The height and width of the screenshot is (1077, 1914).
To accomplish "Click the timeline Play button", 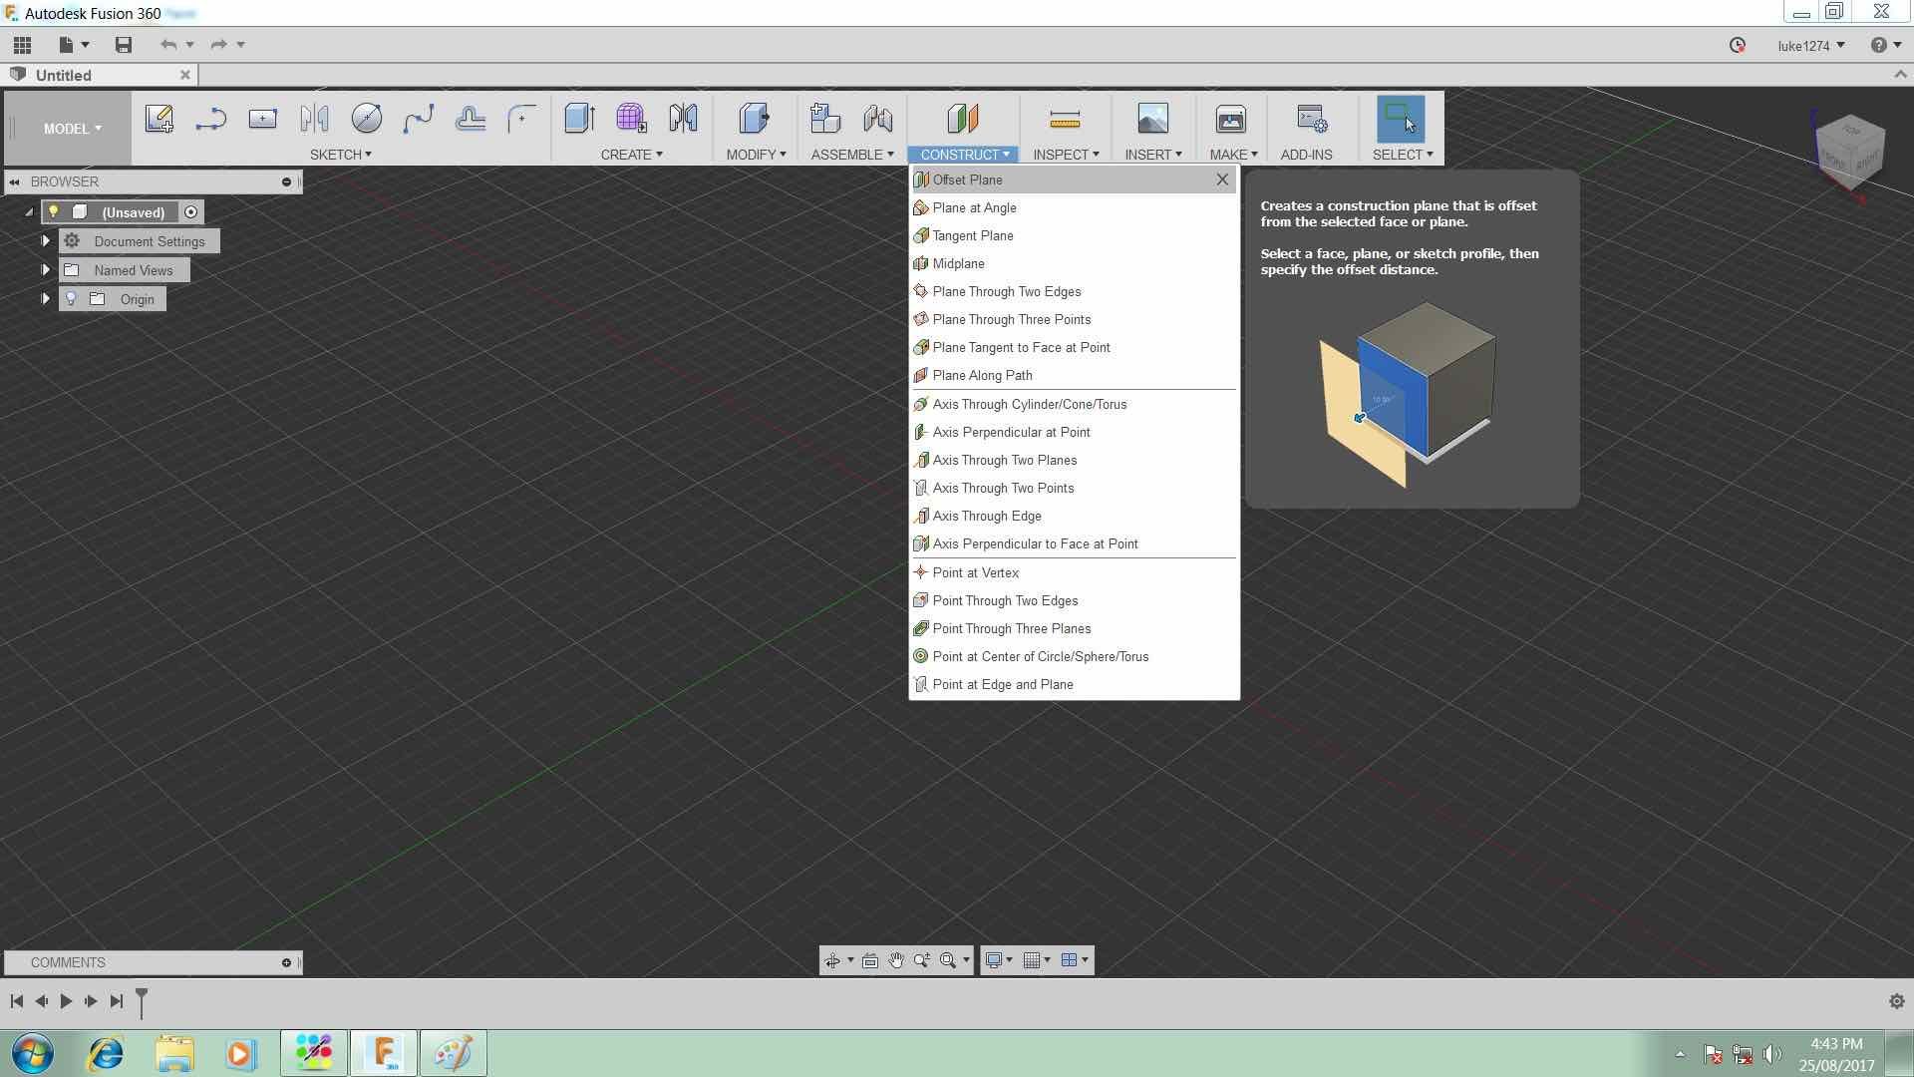I will pyautogui.click(x=66, y=1000).
